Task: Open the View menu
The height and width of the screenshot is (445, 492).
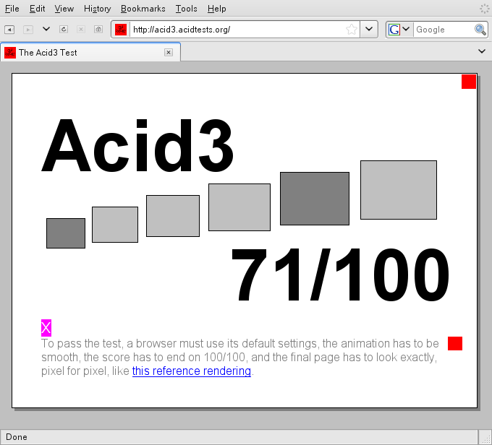Action: [64, 9]
